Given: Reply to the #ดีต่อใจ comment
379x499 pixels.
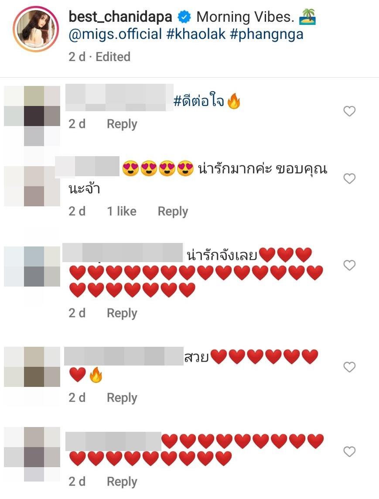Looking at the screenshot, I should pyautogui.click(x=122, y=124).
